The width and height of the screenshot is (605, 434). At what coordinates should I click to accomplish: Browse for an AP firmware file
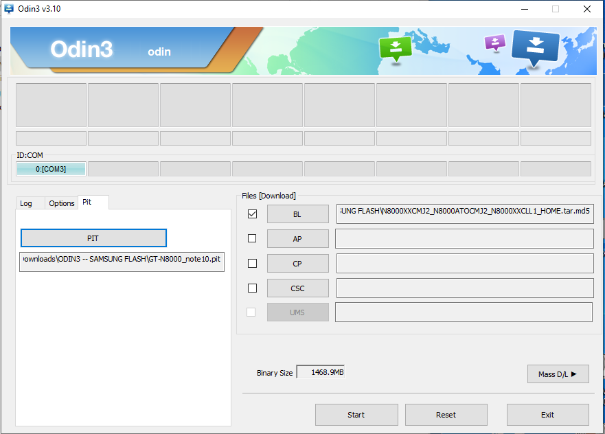point(298,239)
